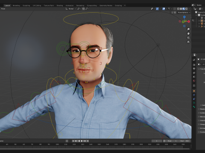Open the Scene properties tab
The image size is (205, 153).
(194, 77)
